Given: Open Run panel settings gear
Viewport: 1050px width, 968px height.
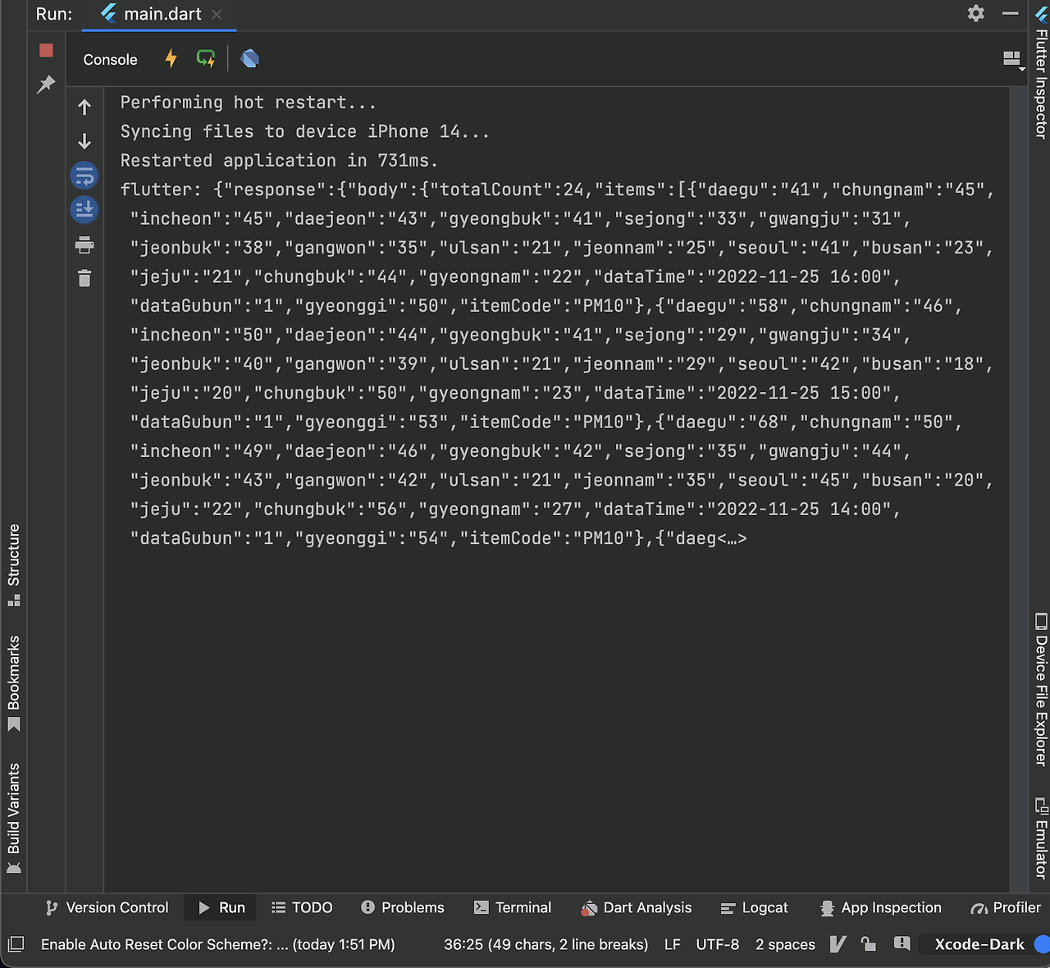Looking at the screenshot, I should (x=976, y=13).
